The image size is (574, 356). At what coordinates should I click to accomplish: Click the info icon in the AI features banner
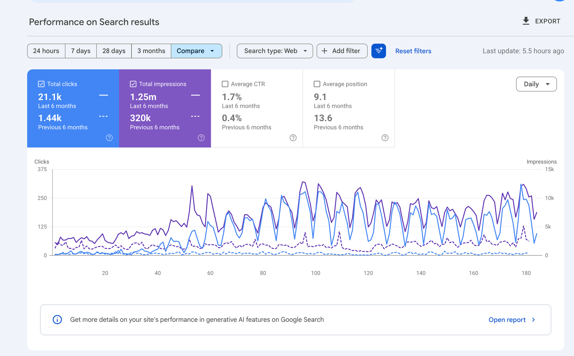(x=57, y=319)
